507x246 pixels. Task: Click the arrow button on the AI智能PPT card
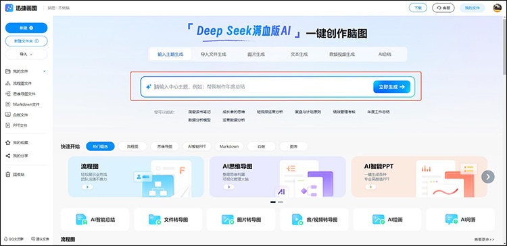(x=370, y=187)
